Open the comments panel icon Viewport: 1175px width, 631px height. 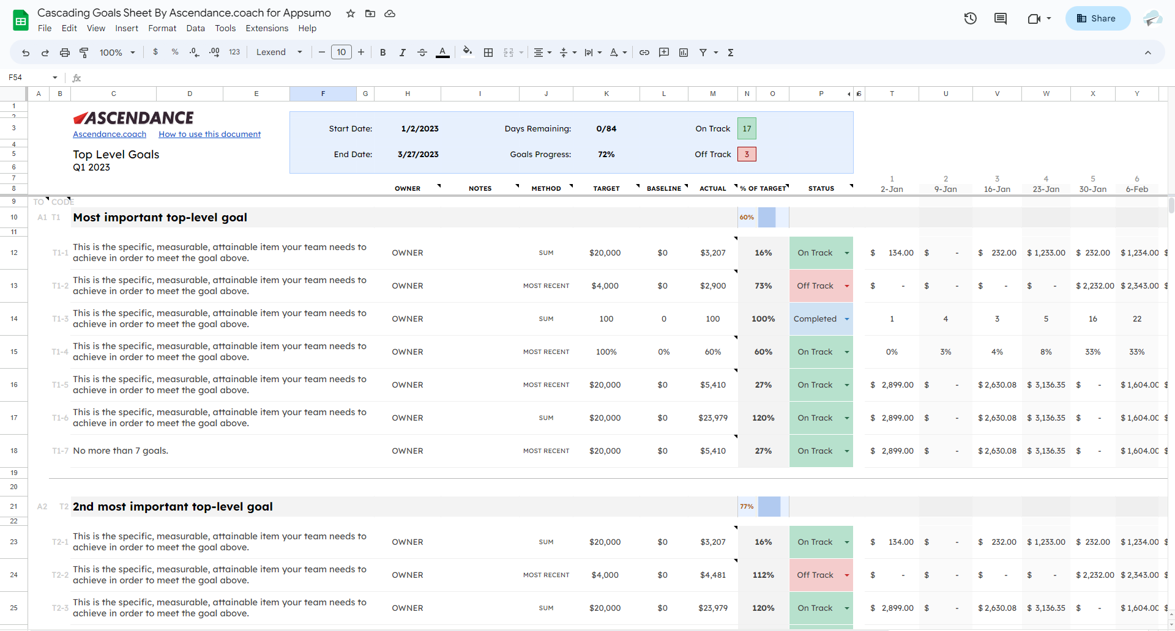[1001, 18]
